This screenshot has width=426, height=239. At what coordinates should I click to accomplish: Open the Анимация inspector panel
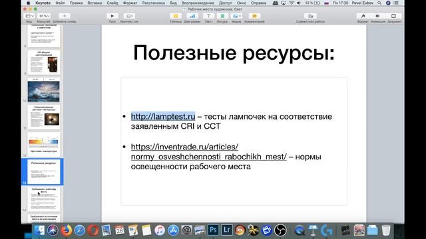(378, 16)
